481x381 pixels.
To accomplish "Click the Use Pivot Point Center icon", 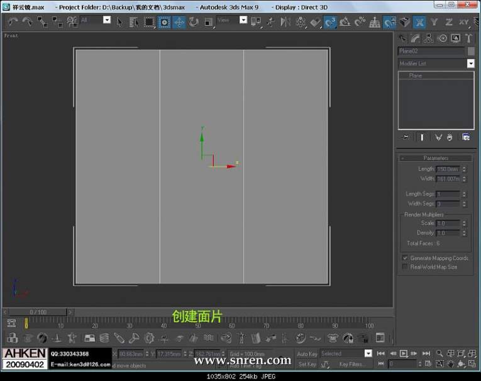I will coord(256,22).
